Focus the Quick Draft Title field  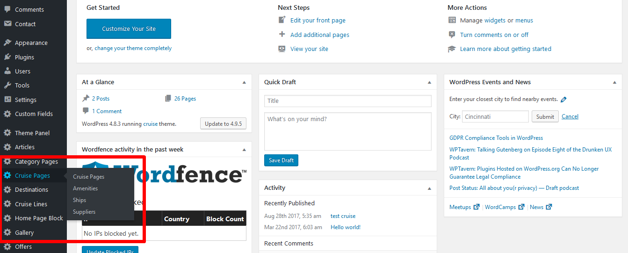click(348, 101)
